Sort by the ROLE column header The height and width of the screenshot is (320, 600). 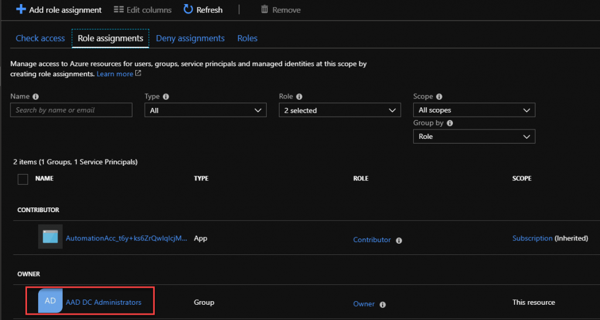(361, 178)
